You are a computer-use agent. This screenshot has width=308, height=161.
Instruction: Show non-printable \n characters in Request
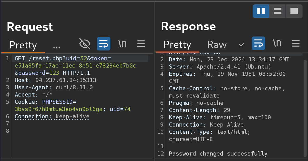coord(122,44)
